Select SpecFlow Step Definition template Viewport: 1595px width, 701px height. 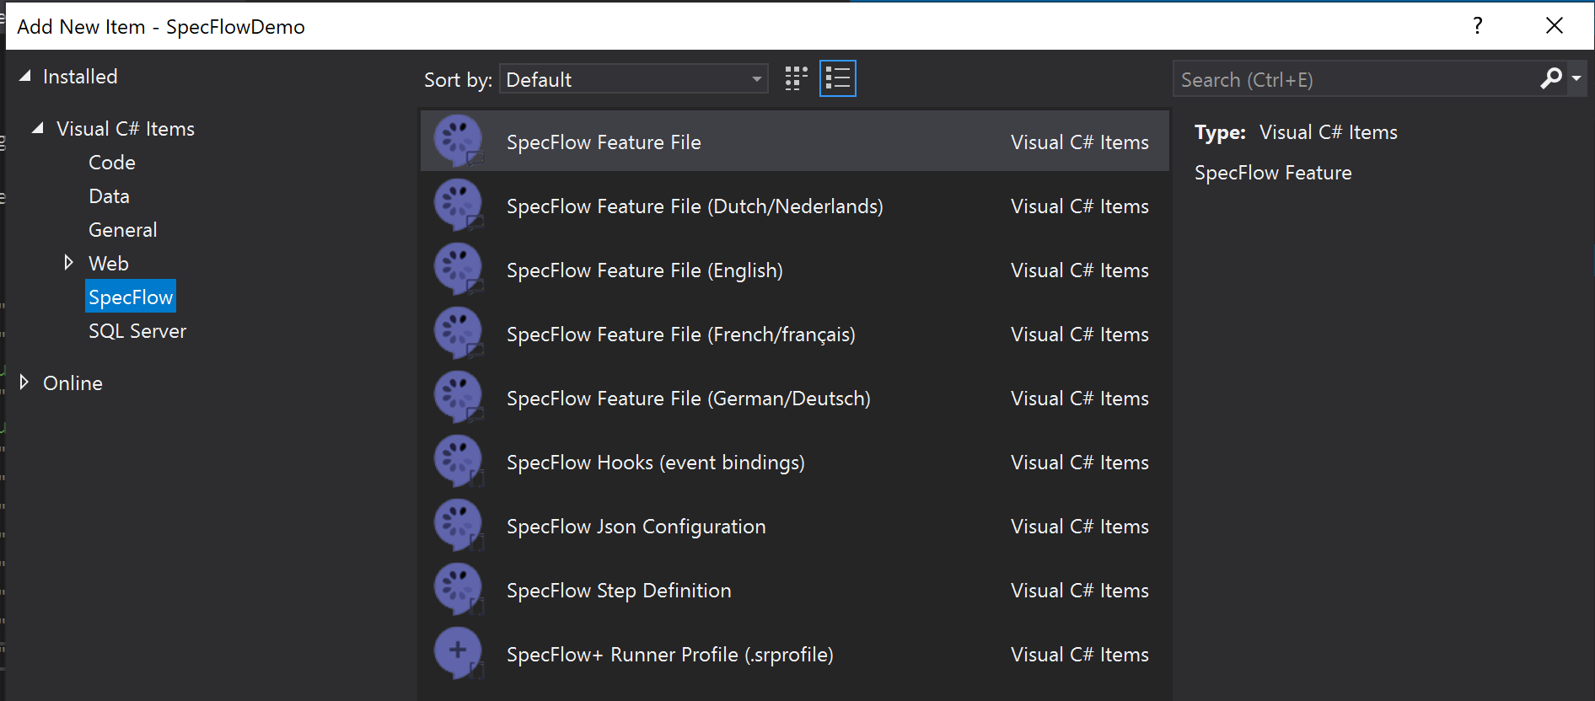(794, 590)
